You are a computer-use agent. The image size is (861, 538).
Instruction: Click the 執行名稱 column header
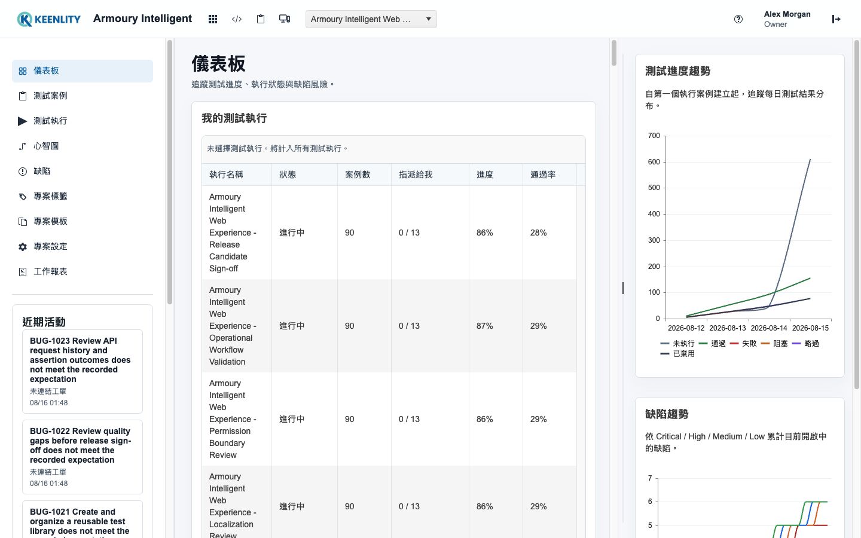point(237,175)
